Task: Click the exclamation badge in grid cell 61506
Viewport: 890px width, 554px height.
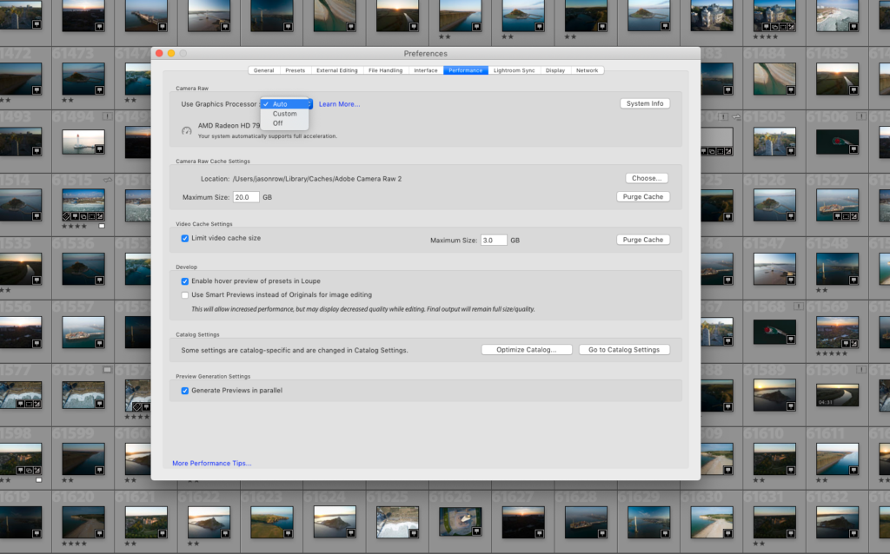Action: pyautogui.click(x=861, y=116)
